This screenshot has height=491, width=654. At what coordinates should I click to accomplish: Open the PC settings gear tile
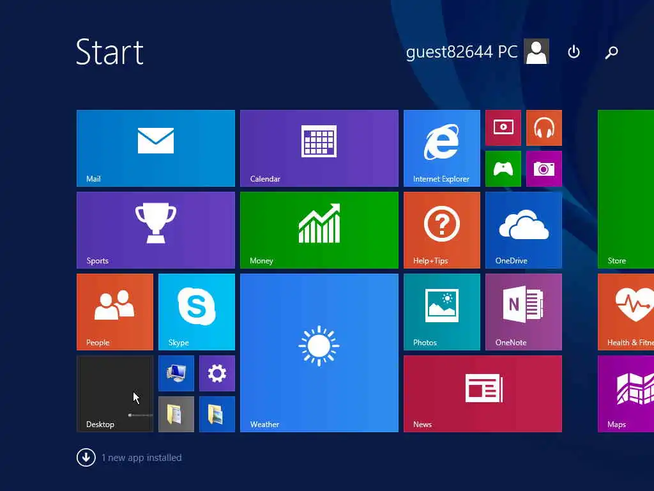217,373
